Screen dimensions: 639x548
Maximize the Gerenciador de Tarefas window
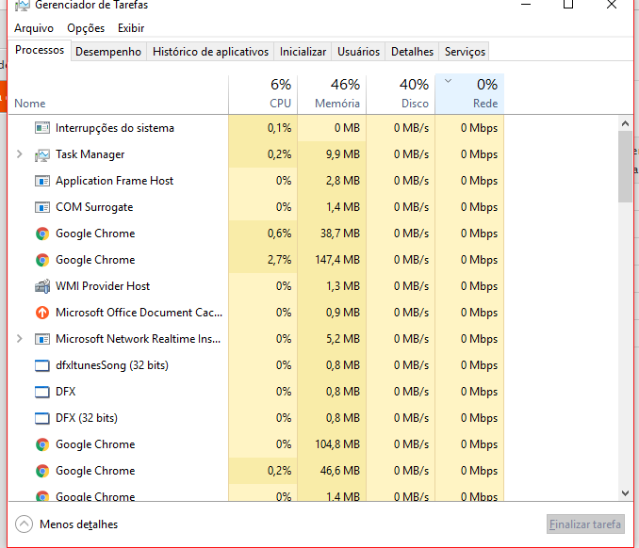point(568,5)
